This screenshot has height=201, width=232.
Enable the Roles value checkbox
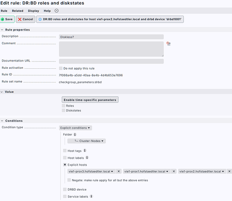(63, 106)
